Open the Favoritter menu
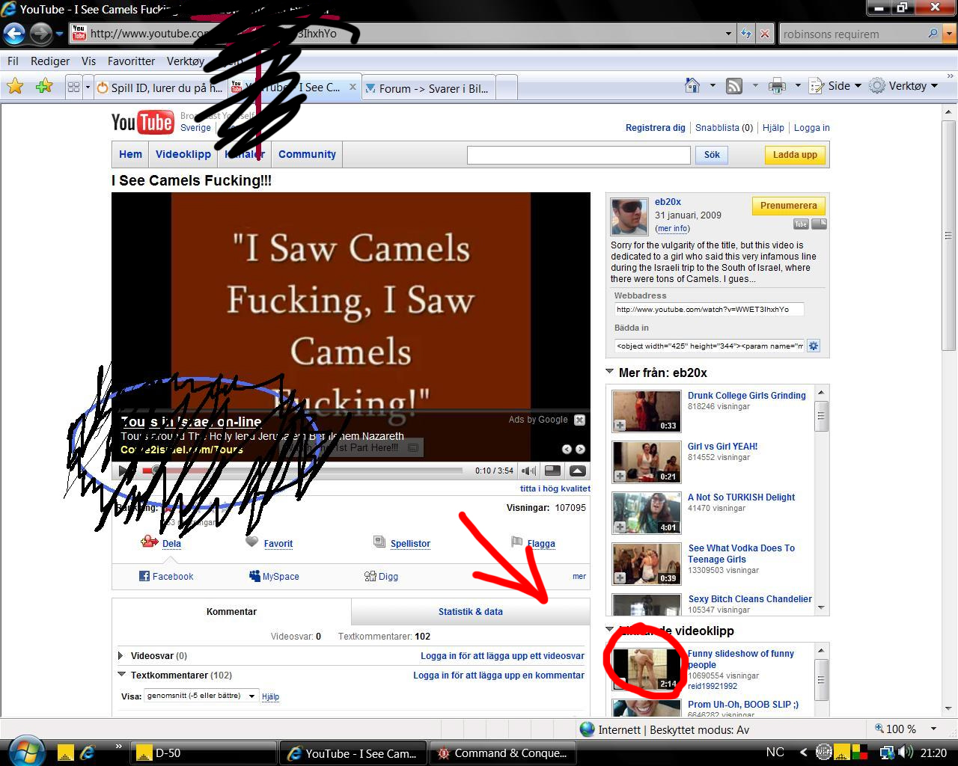 [131, 61]
